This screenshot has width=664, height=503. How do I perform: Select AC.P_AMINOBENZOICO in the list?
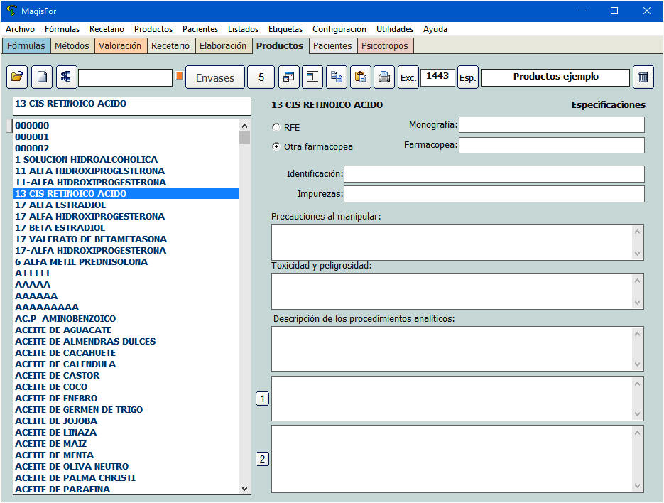[x=126, y=319]
